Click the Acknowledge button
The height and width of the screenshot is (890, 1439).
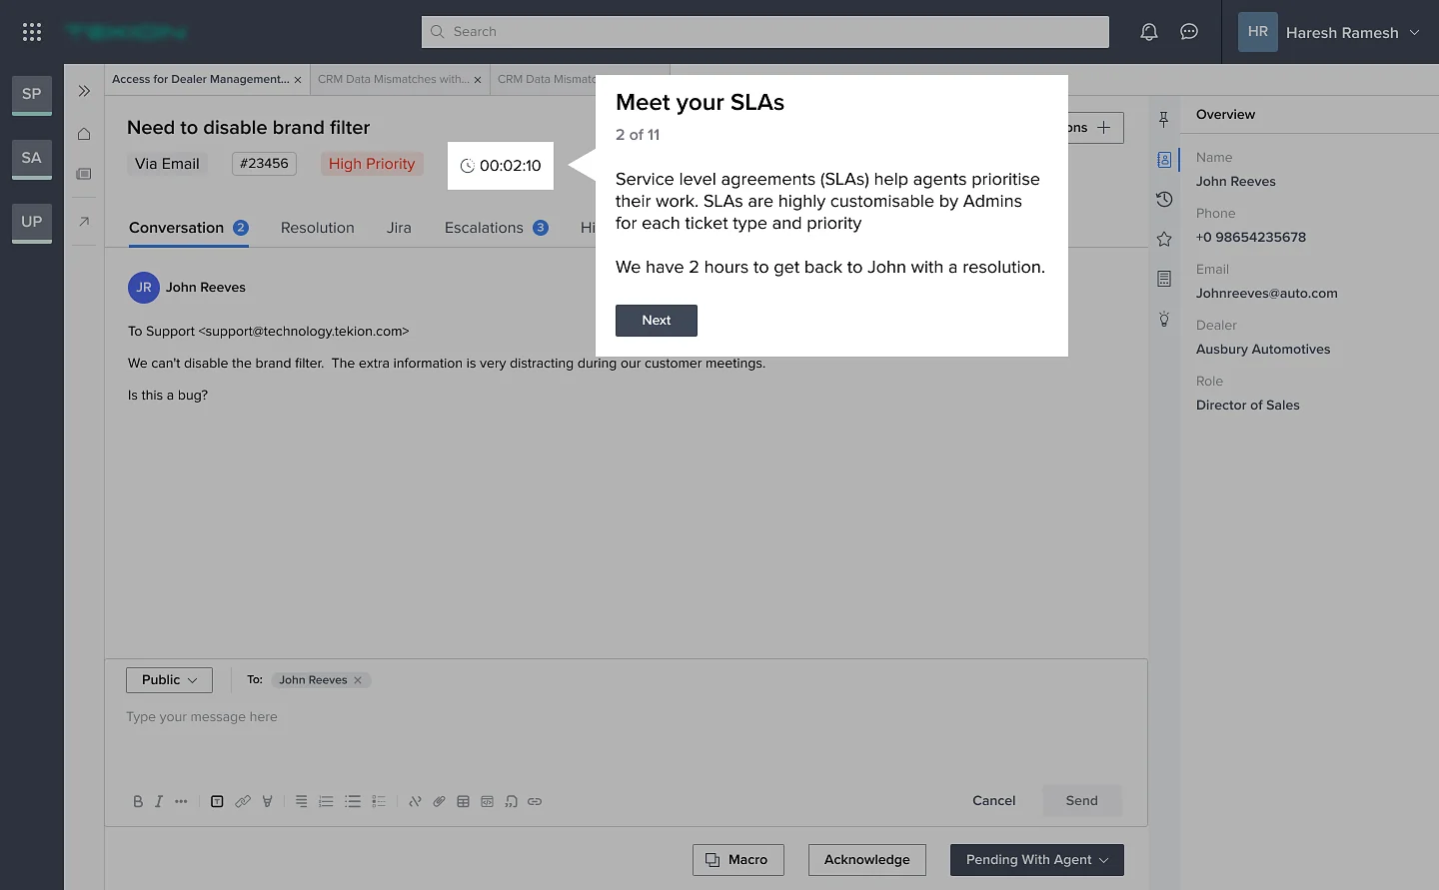pos(867,860)
